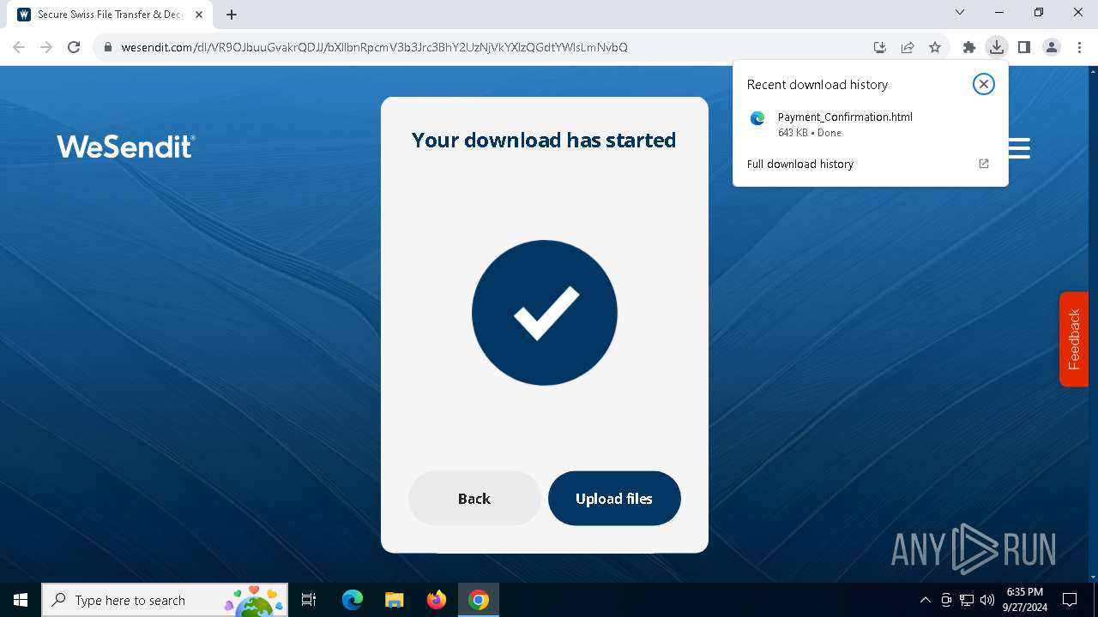Image resolution: width=1098 pixels, height=617 pixels.
Task: Open the Windows Start menu
Action: (x=21, y=600)
